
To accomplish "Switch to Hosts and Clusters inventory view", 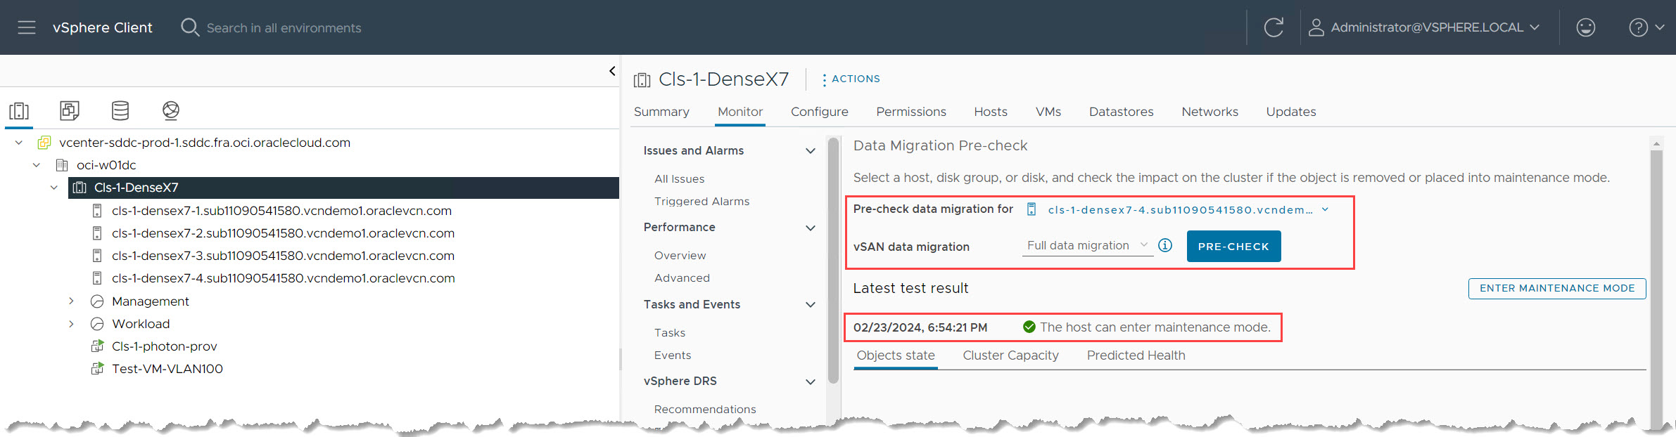I will pos(19,110).
